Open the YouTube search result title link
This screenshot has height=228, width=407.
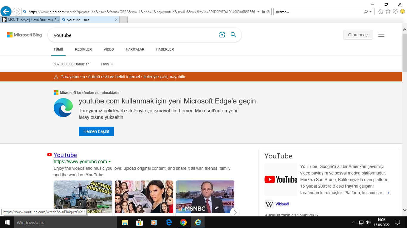pyautogui.click(x=65, y=155)
